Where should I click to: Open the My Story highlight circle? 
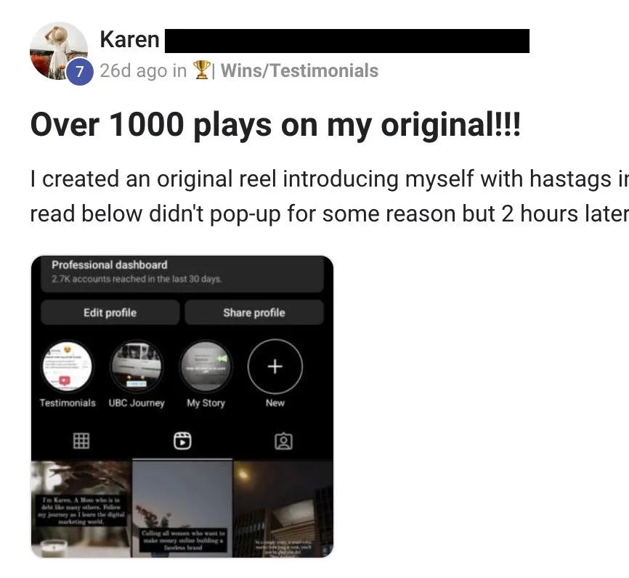click(x=206, y=366)
